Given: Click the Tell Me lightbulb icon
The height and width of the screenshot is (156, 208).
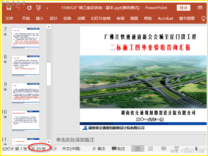Looking at the screenshot, I should click(203, 18).
